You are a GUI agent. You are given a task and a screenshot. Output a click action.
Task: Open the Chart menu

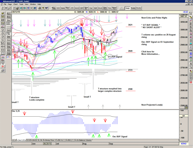click(x=15, y=4)
